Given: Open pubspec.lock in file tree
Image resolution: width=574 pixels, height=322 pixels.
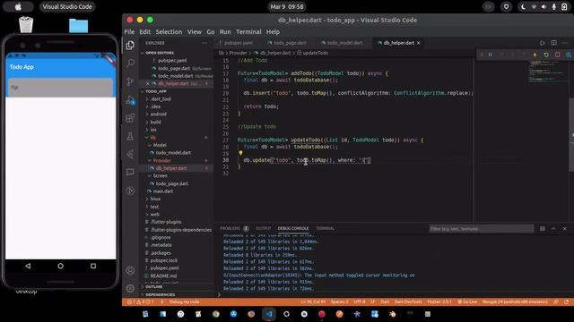Looking at the screenshot, I should click(164, 260).
